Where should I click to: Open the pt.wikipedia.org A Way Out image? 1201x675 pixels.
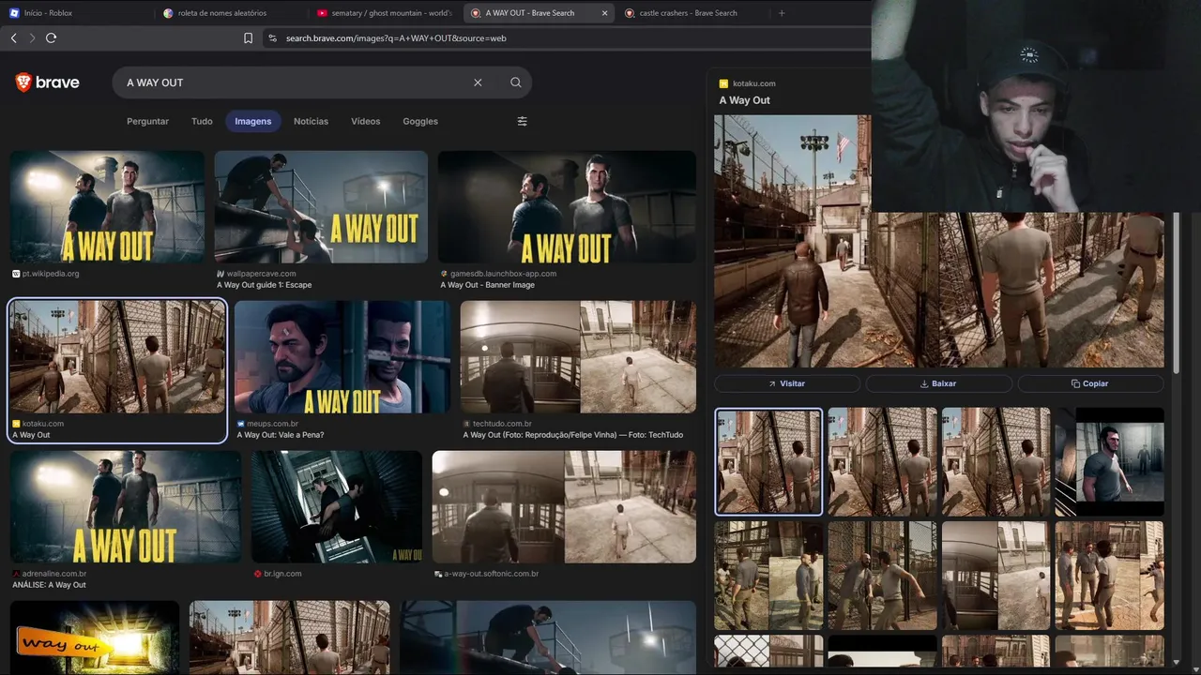pyautogui.click(x=107, y=207)
